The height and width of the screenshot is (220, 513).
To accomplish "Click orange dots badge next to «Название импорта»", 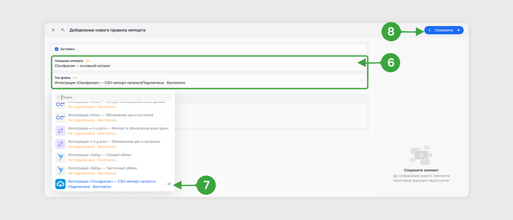I will pos(88,61).
